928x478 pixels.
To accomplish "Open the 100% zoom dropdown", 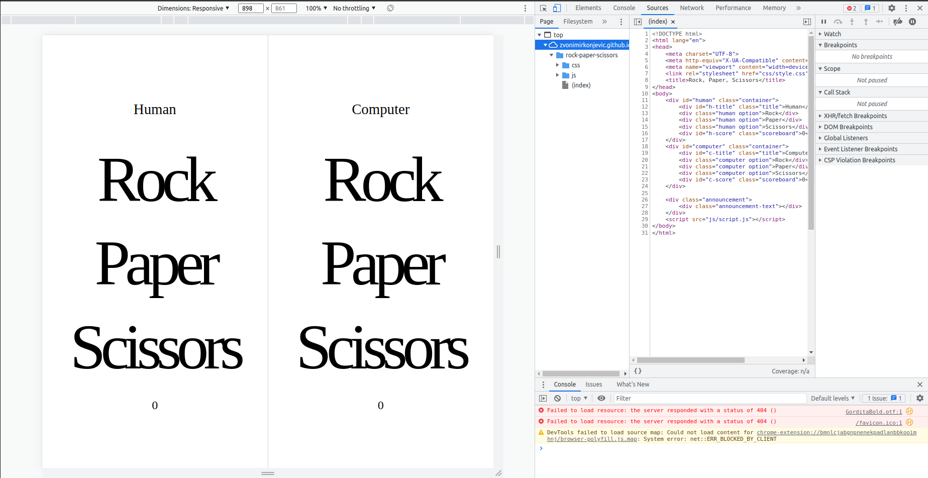I will (x=317, y=8).
